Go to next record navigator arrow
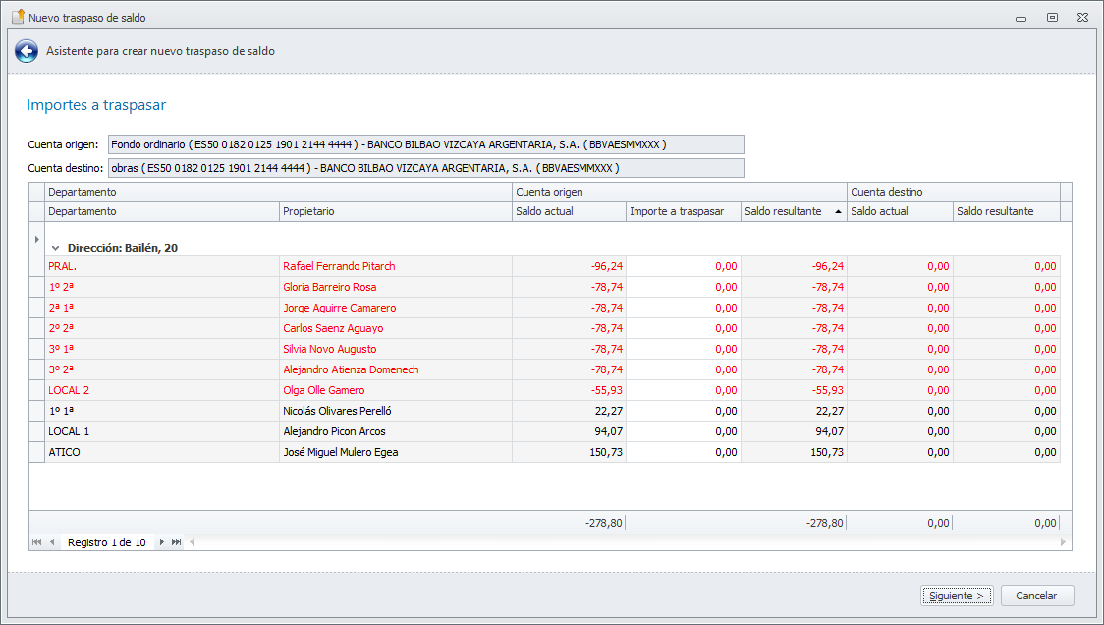This screenshot has width=1104, height=625. [162, 542]
